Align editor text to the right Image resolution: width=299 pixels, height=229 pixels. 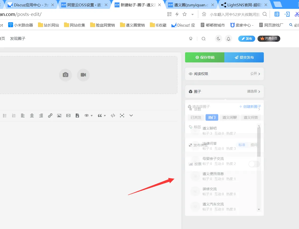(41, 116)
